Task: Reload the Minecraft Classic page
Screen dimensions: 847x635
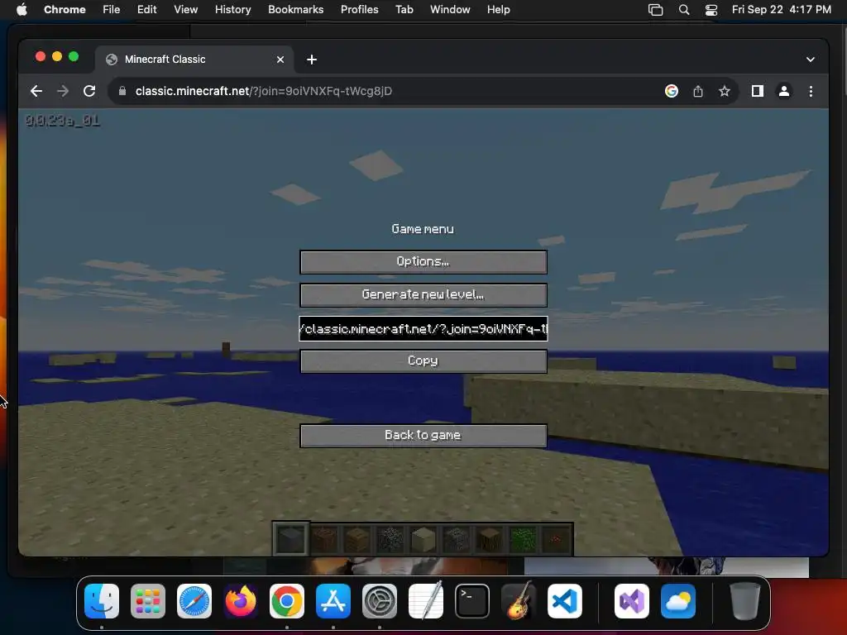Action: [89, 91]
